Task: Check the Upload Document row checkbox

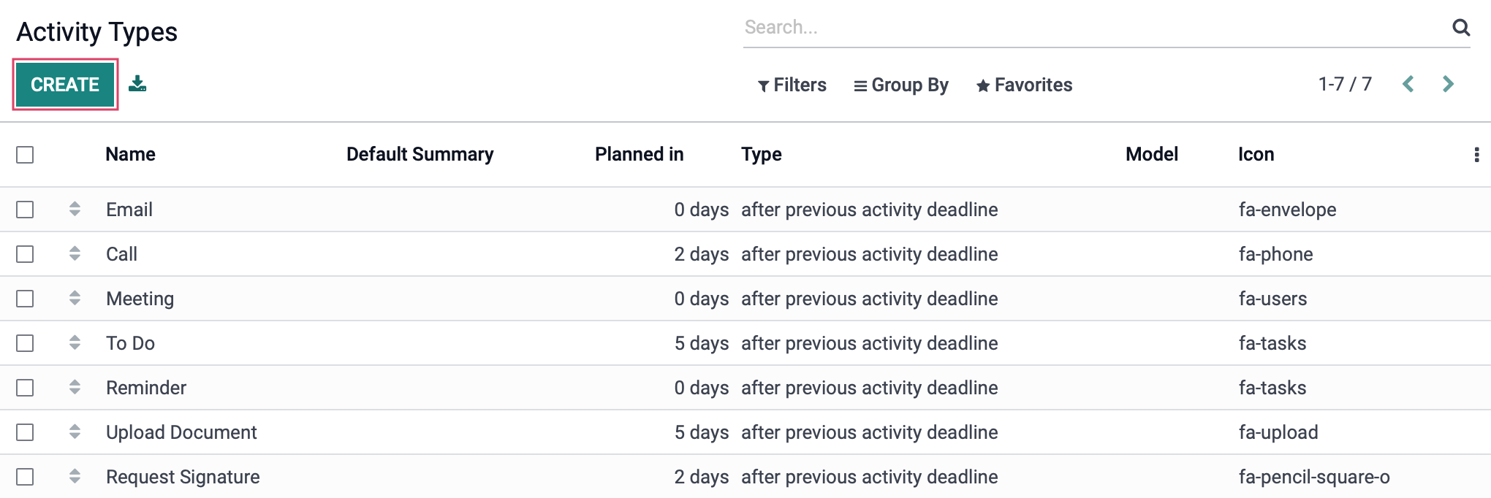Action: click(x=25, y=432)
